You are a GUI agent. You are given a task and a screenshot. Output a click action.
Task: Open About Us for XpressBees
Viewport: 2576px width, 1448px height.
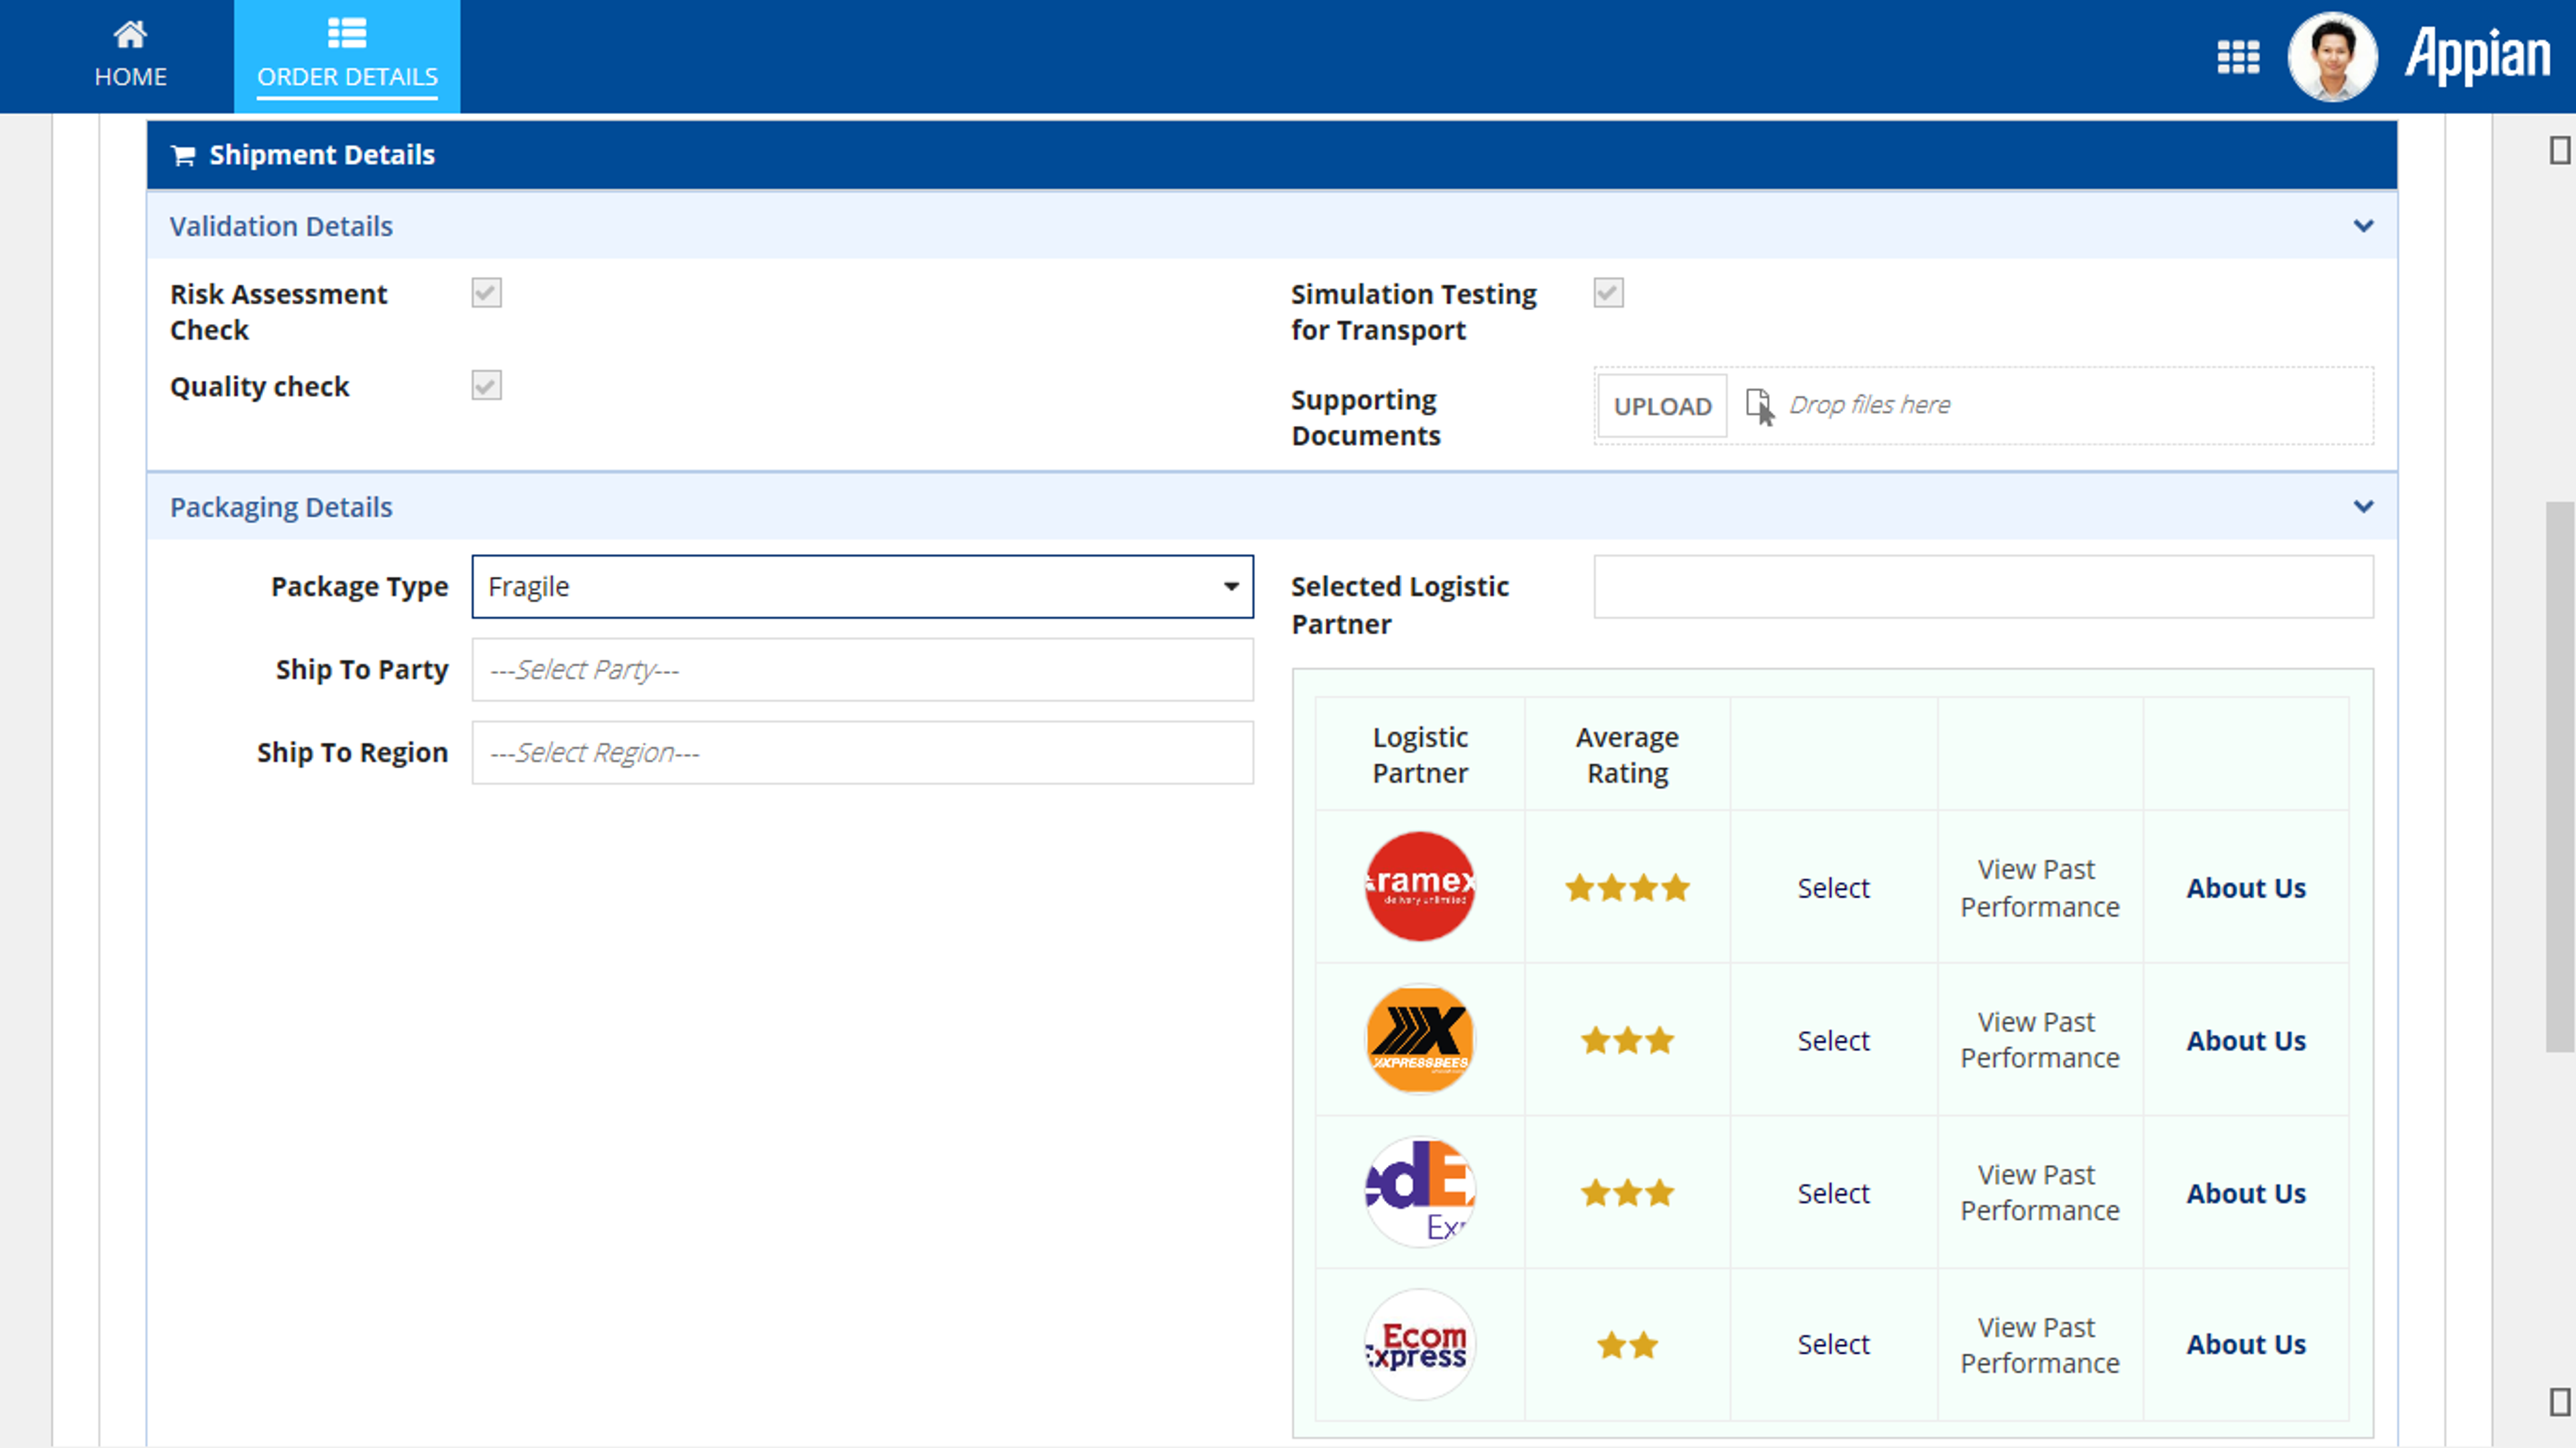click(2246, 1041)
